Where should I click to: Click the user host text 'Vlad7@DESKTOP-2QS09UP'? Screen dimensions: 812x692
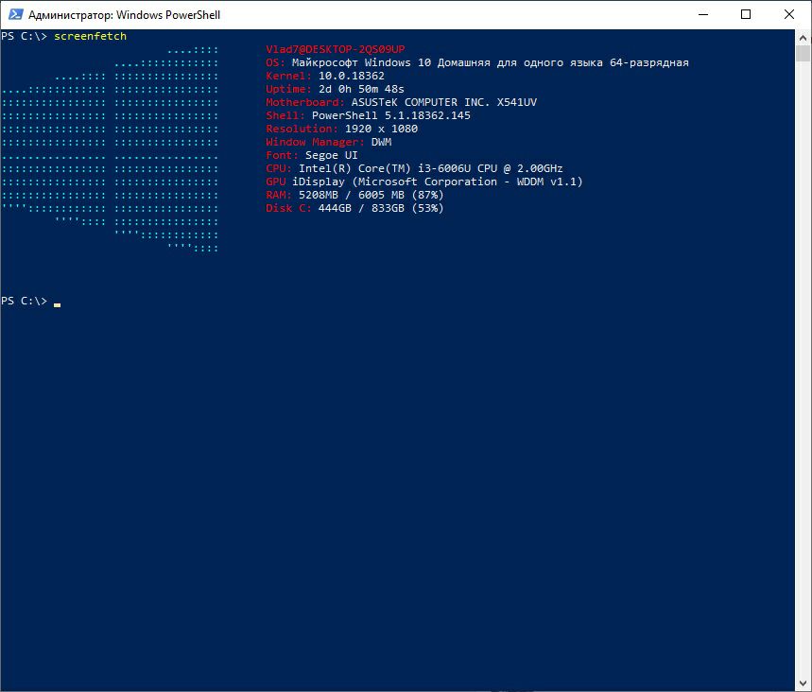[x=336, y=49]
